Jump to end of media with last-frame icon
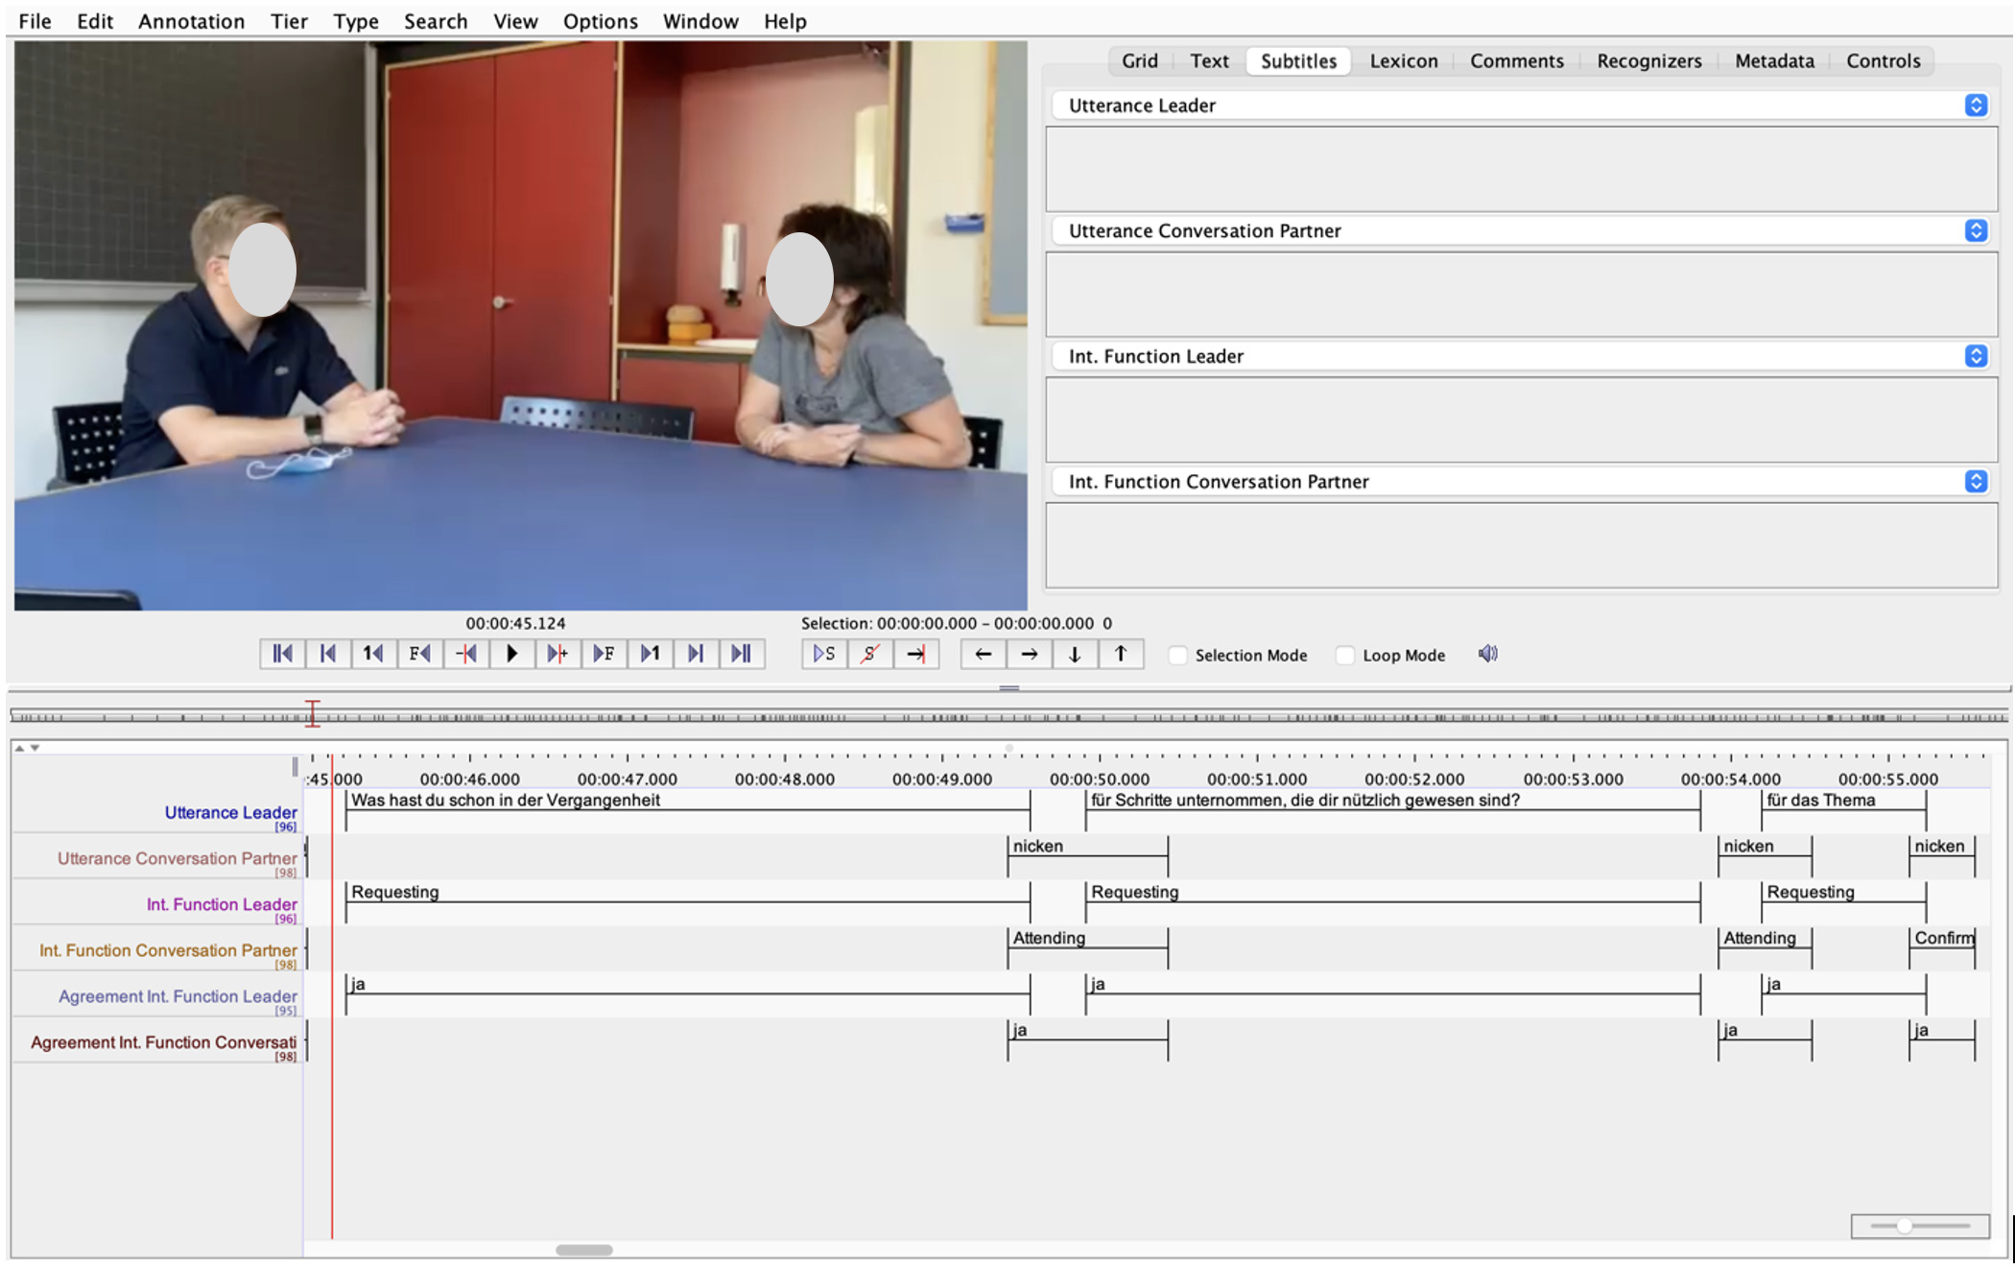The height and width of the screenshot is (1269, 2015). (742, 654)
